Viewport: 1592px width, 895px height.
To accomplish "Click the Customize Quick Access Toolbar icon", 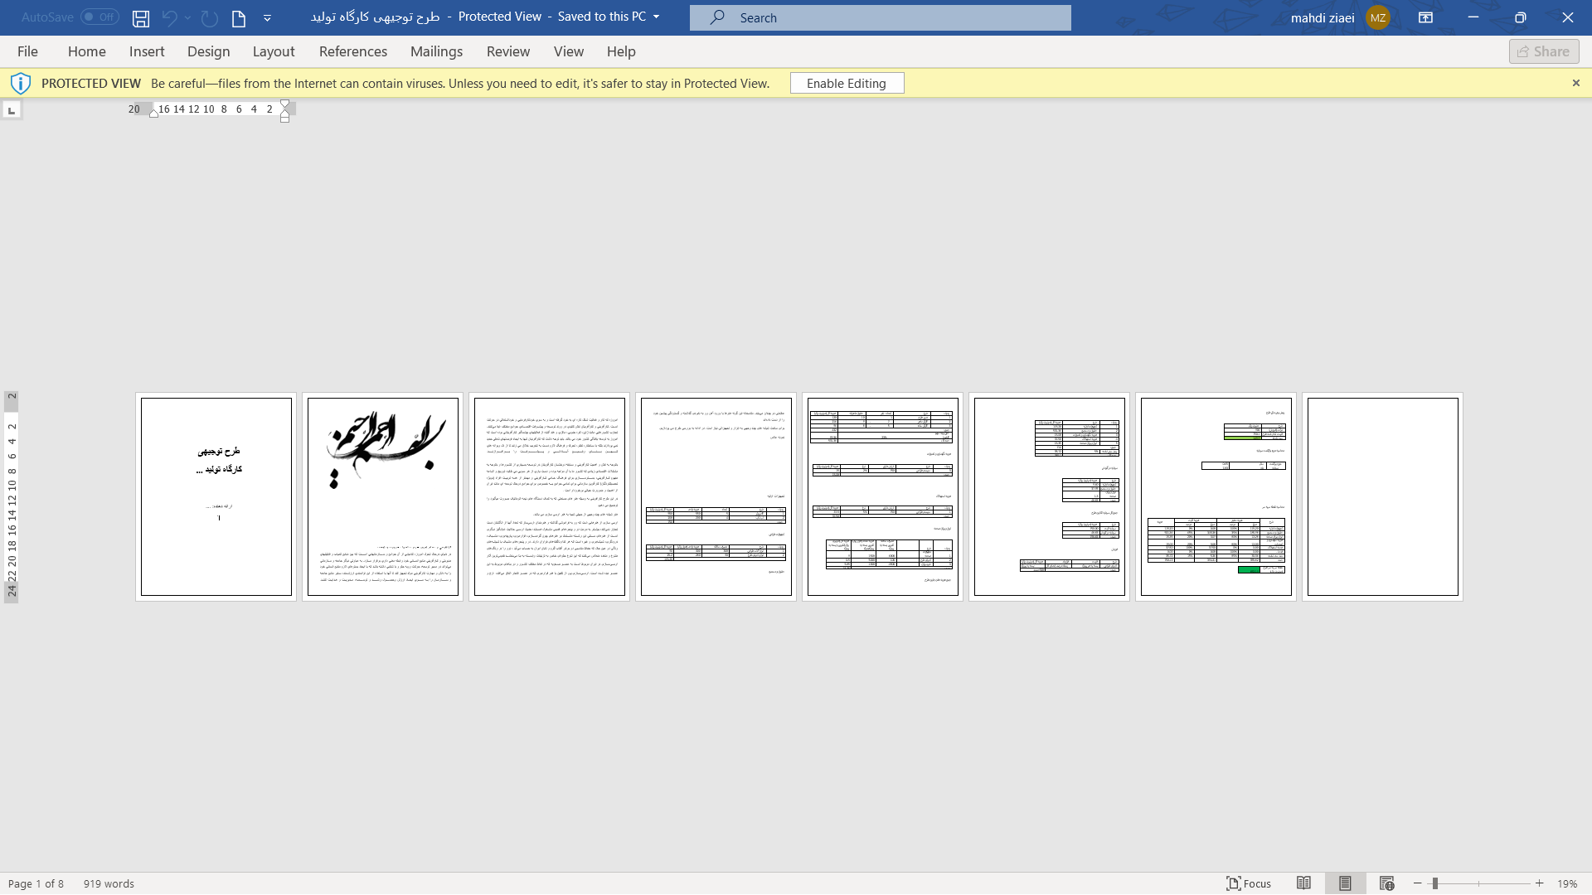I will click(x=267, y=17).
